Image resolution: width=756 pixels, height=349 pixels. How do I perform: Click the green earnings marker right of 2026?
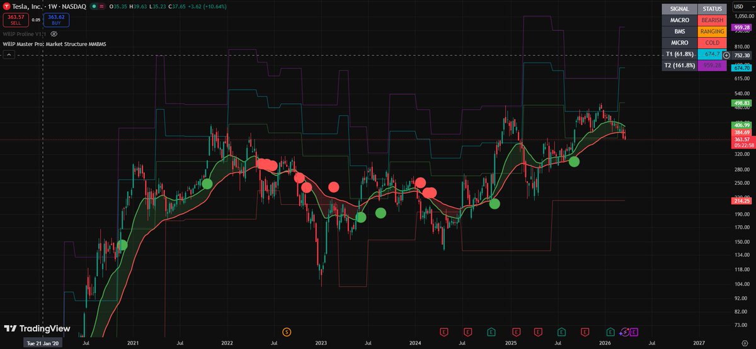tap(610, 331)
